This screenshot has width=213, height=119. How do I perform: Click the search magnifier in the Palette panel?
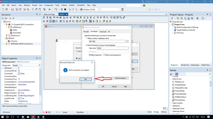click(x=210, y=74)
